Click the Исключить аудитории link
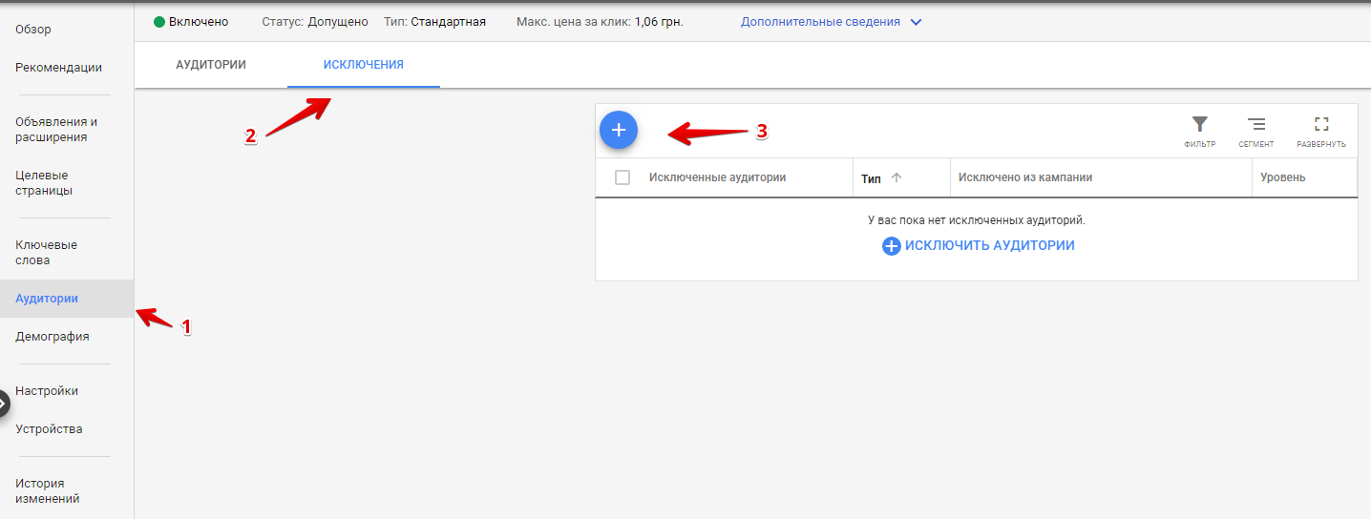 tap(979, 246)
